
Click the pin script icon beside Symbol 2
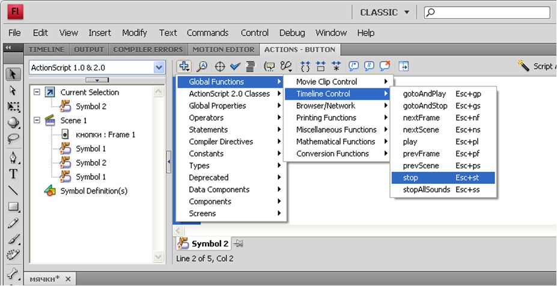[239, 243]
